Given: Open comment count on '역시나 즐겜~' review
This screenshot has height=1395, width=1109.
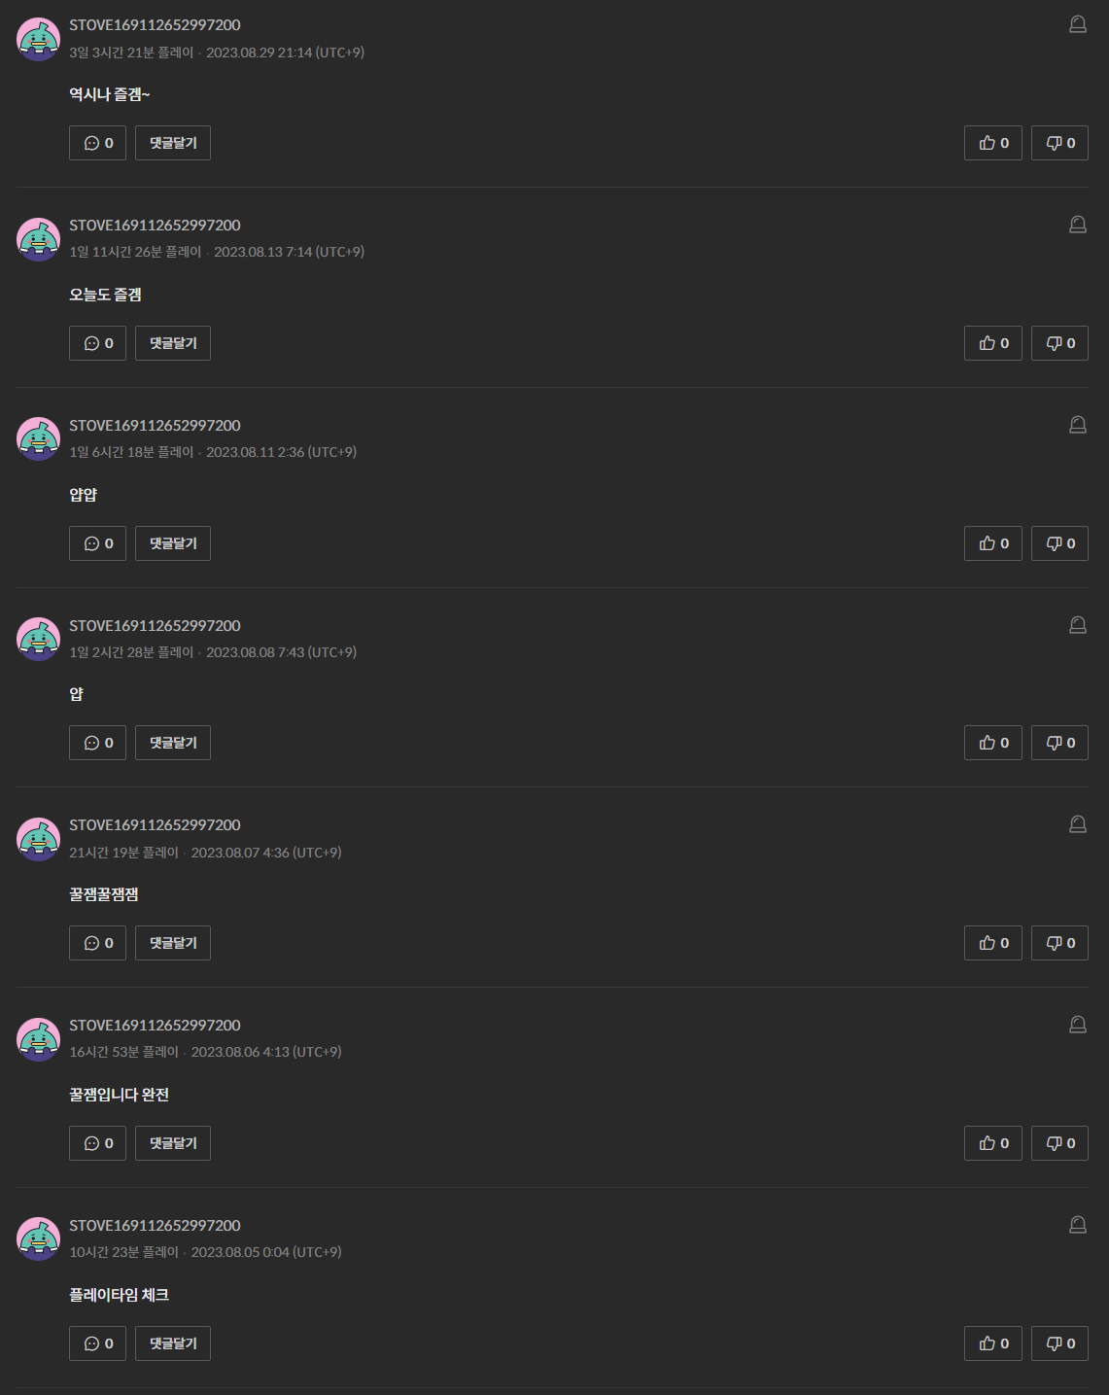Looking at the screenshot, I should pos(97,143).
